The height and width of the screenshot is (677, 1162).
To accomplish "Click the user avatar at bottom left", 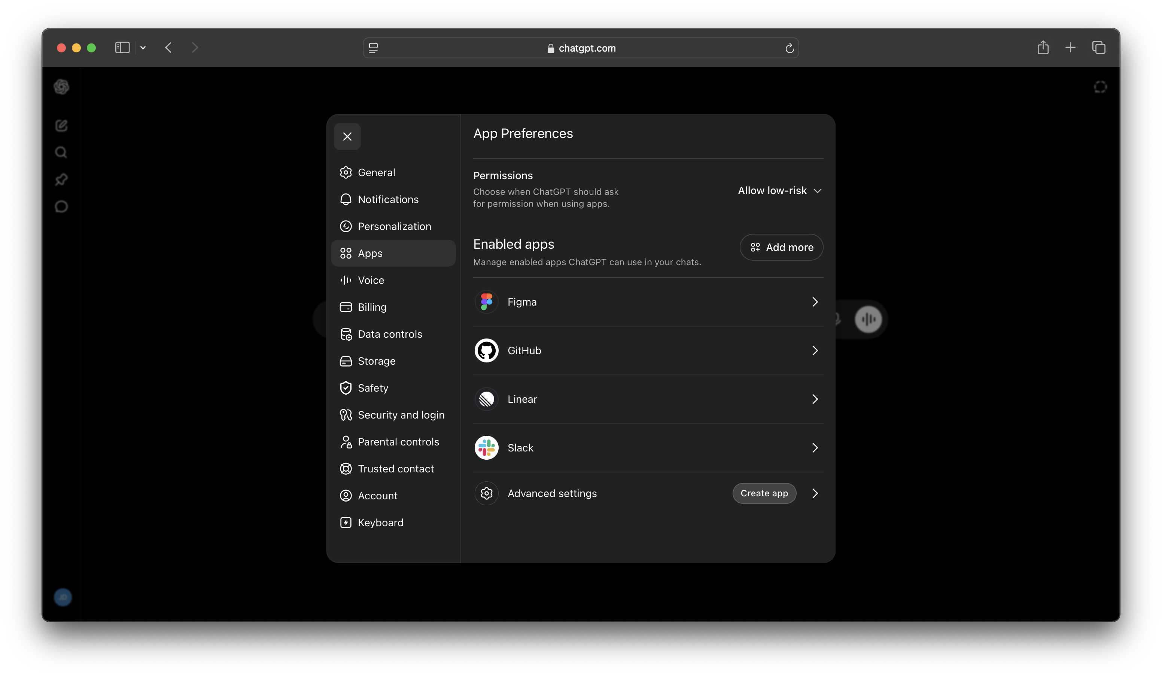I will click(63, 597).
